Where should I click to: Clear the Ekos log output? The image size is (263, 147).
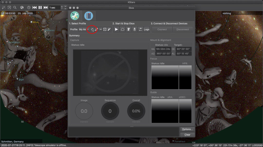click(187, 135)
